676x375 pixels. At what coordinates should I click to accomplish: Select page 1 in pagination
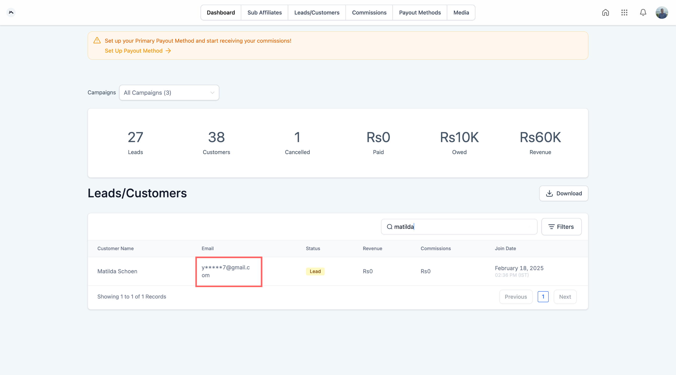[x=543, y=297]
